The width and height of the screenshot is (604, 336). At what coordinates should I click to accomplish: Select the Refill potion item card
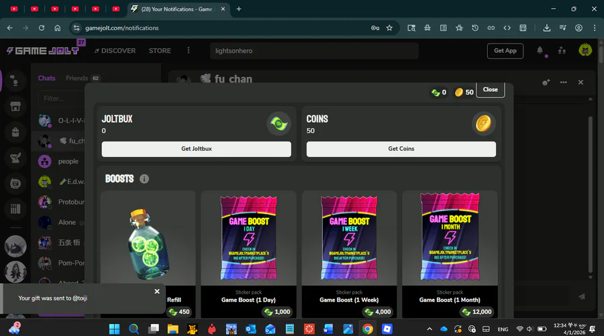148,254
